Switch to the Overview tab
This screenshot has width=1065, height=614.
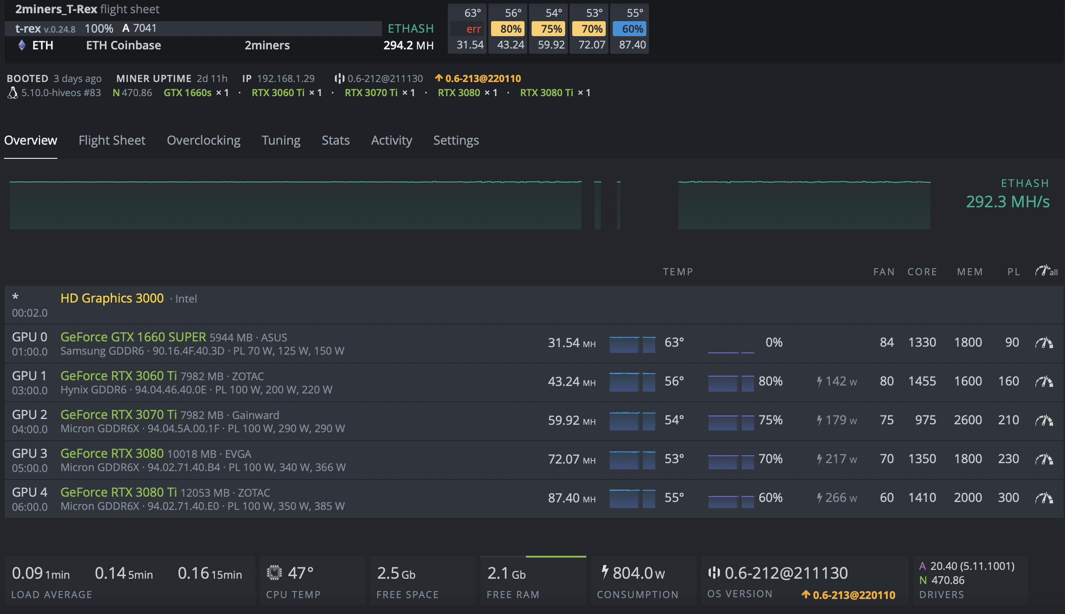click(x=30, y=140)
